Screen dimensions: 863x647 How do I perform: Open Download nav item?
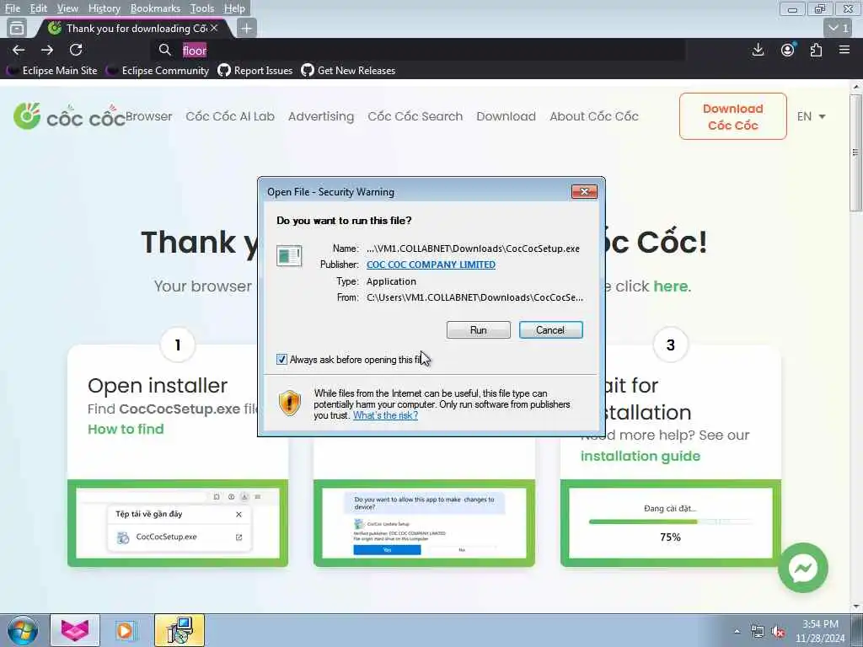coord(506,116)
